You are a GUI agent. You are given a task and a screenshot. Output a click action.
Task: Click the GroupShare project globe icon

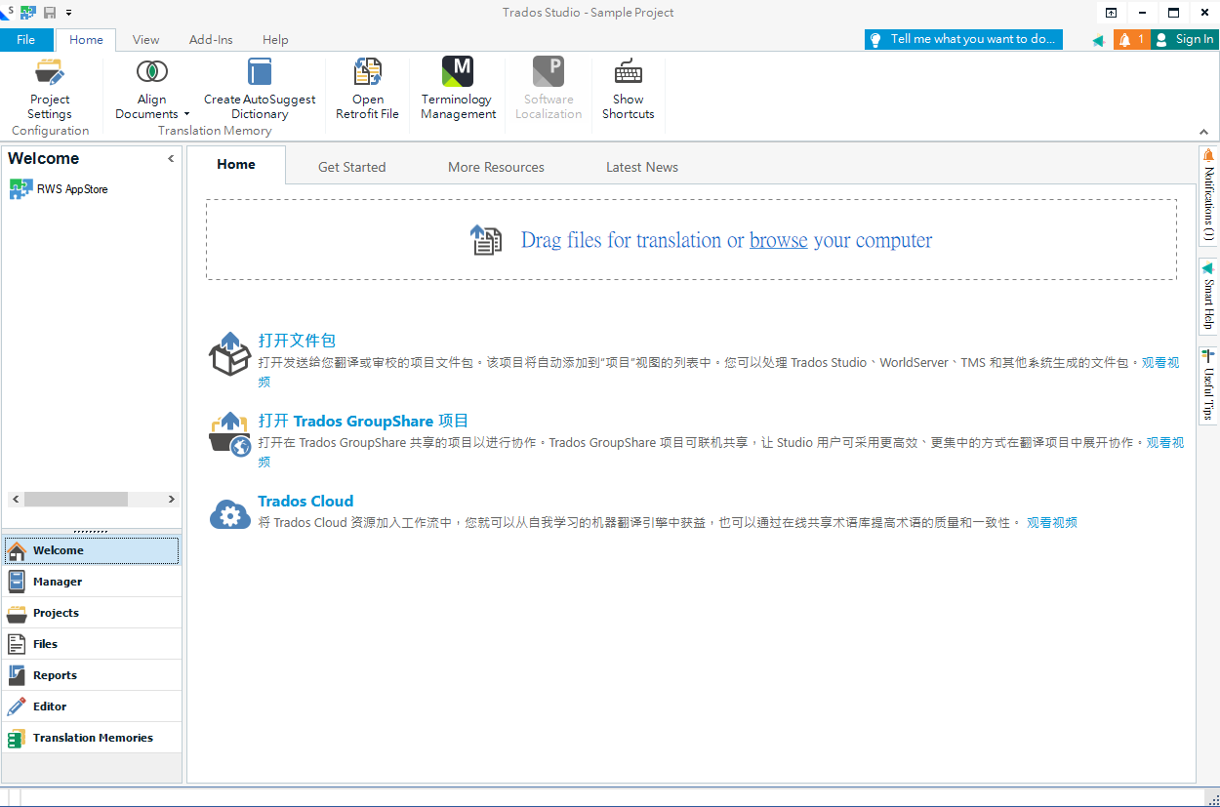(230, 433)
